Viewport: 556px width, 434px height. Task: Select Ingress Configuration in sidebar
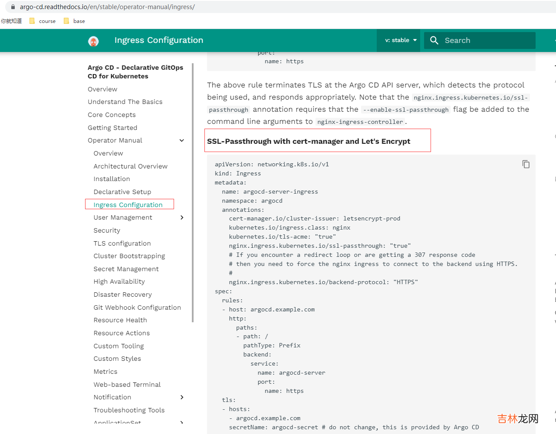128,205
